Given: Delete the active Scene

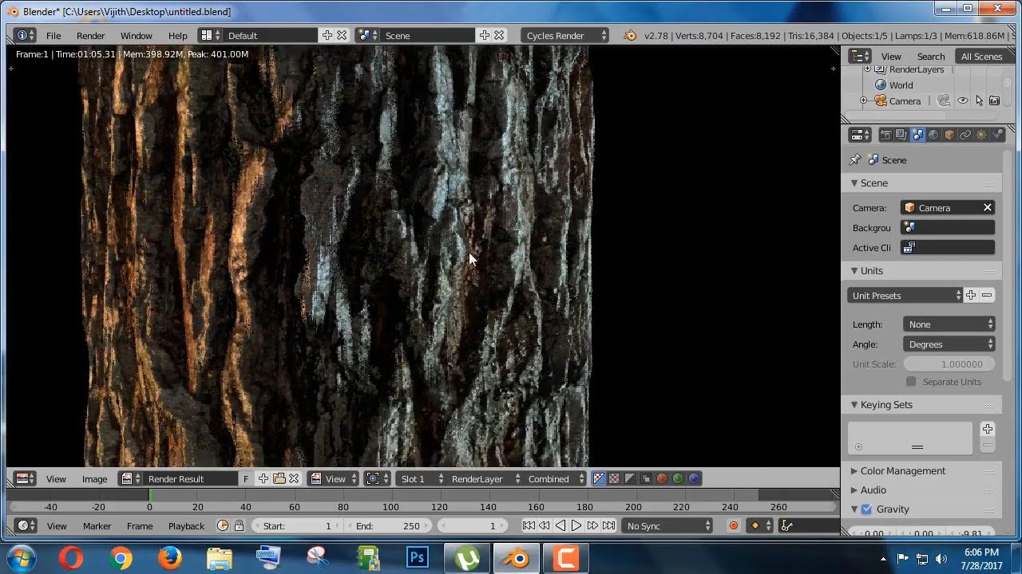Looking at the screenshot, I should (x=499, y=35).
